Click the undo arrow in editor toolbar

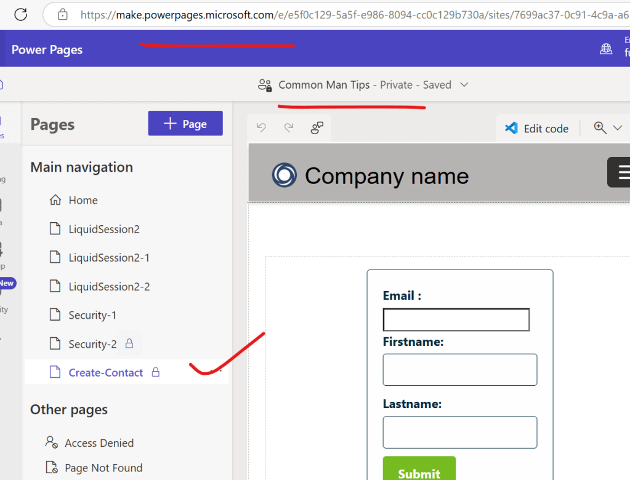click(x=262, y=127)
